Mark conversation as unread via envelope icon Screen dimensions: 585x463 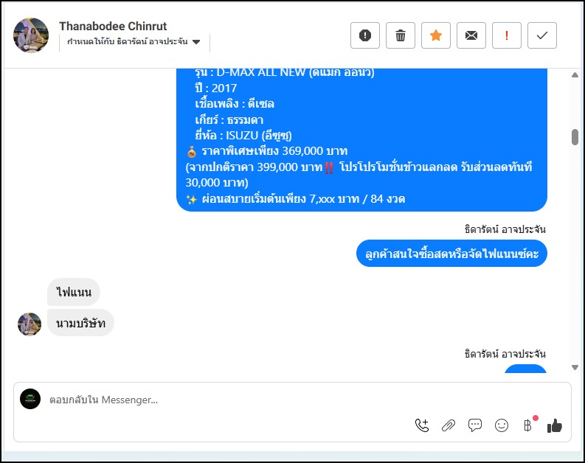[x=471, y=35]
